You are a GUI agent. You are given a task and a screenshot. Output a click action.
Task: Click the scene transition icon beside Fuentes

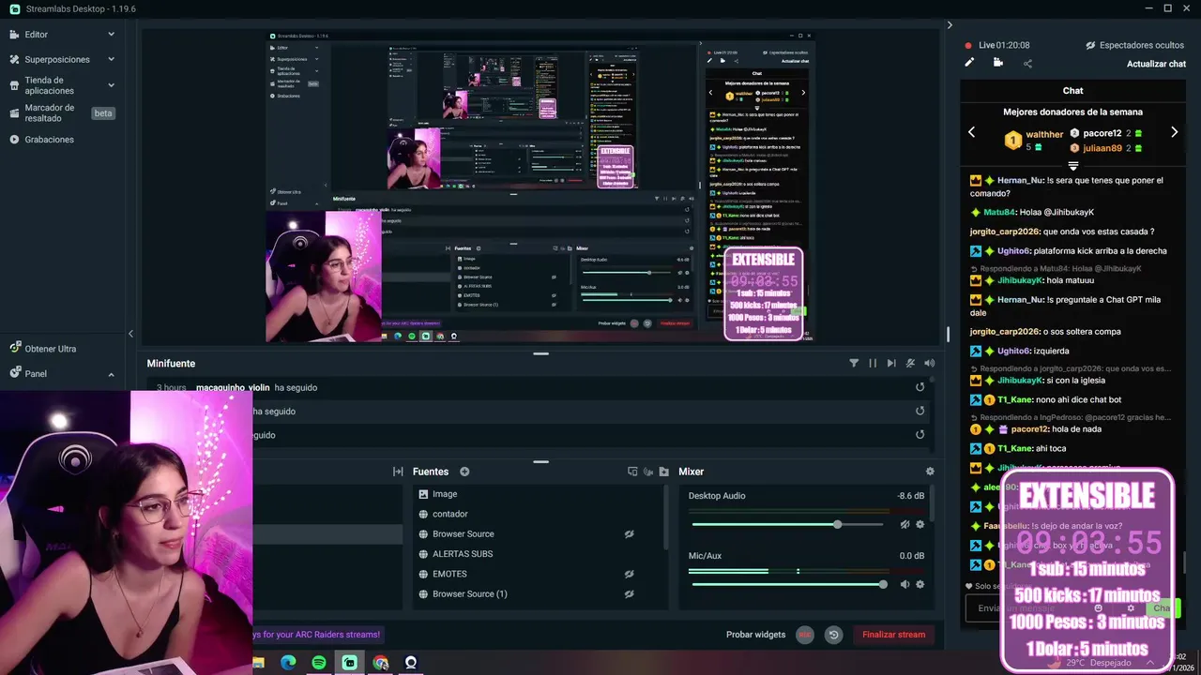tap(398, 472)
